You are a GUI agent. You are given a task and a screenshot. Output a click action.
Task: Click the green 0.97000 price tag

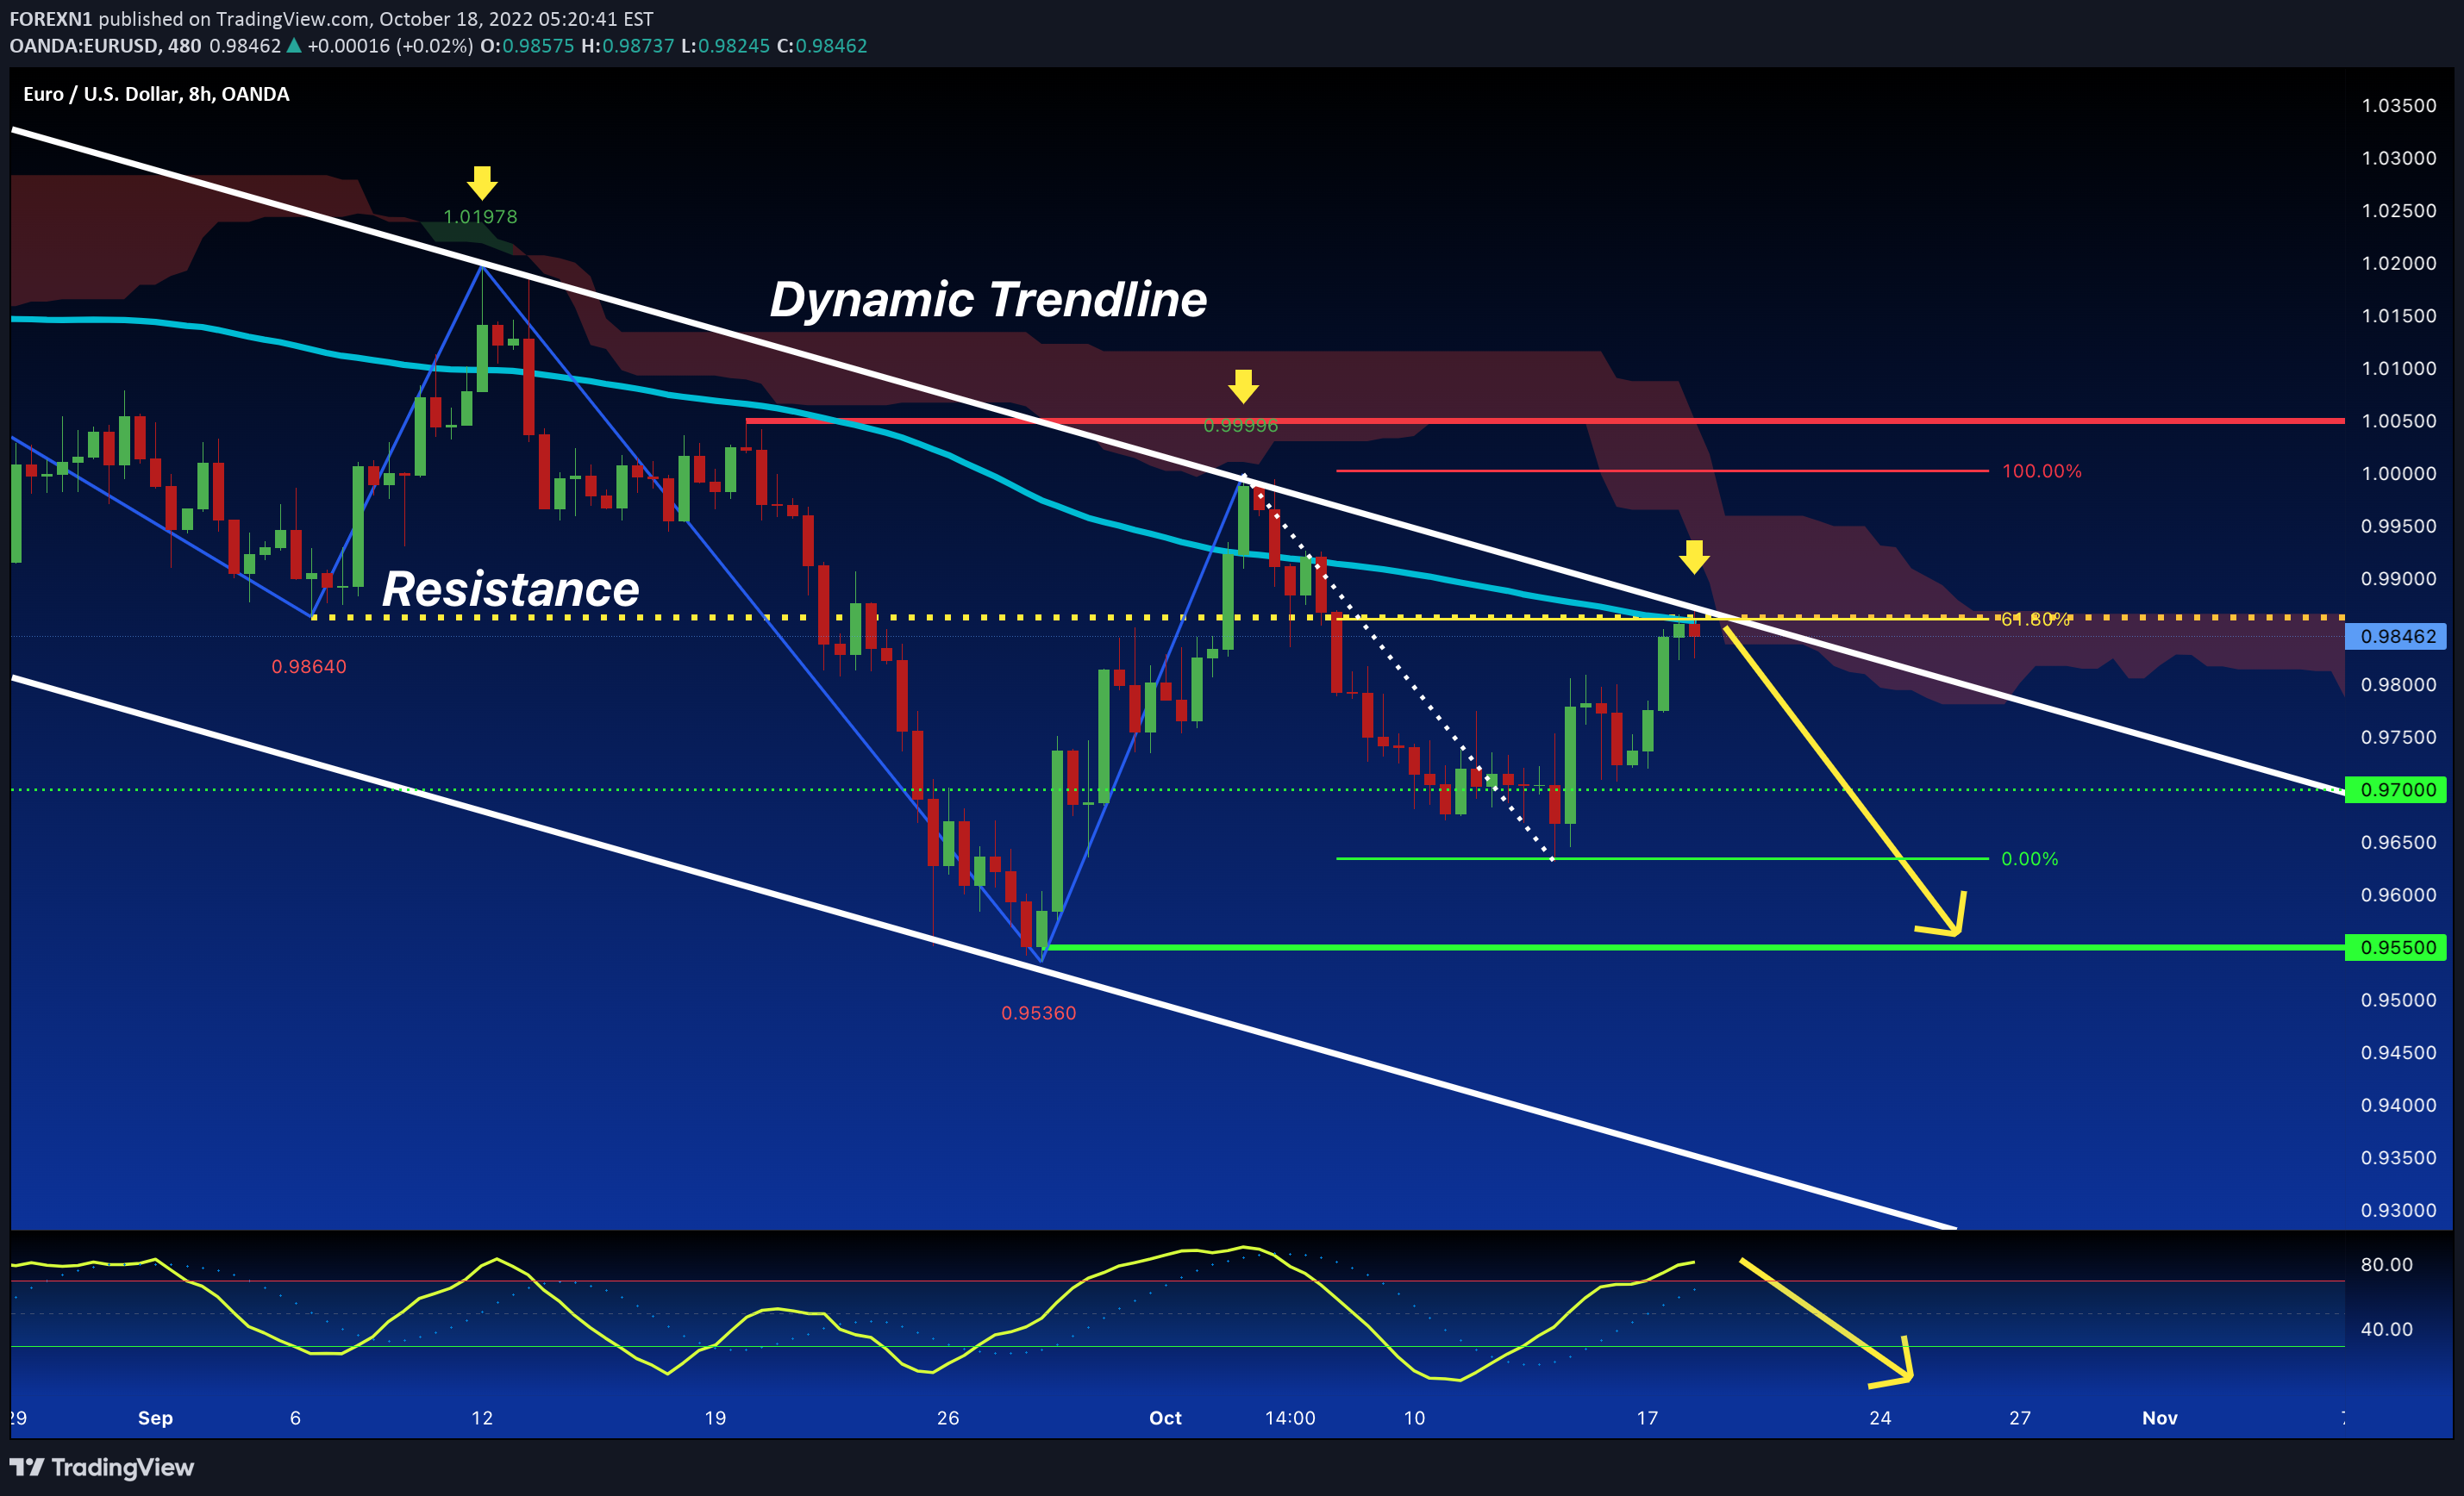click(x=2396, y=789)
